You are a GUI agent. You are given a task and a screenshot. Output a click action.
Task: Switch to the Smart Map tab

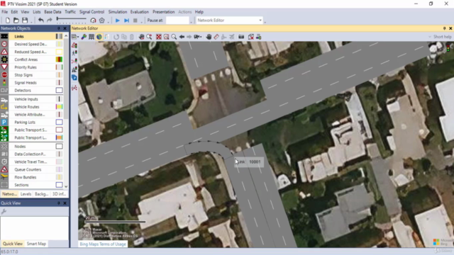[36, 244]
